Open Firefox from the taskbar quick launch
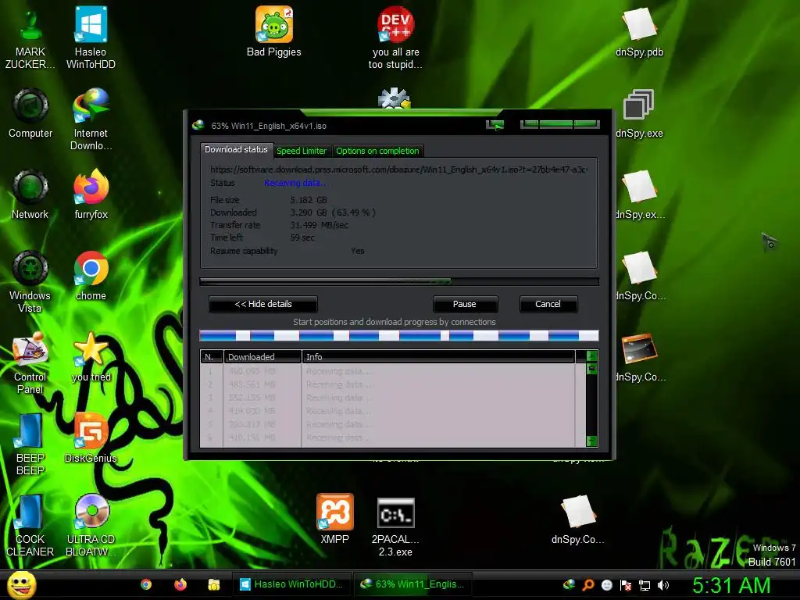 point(180,584)
